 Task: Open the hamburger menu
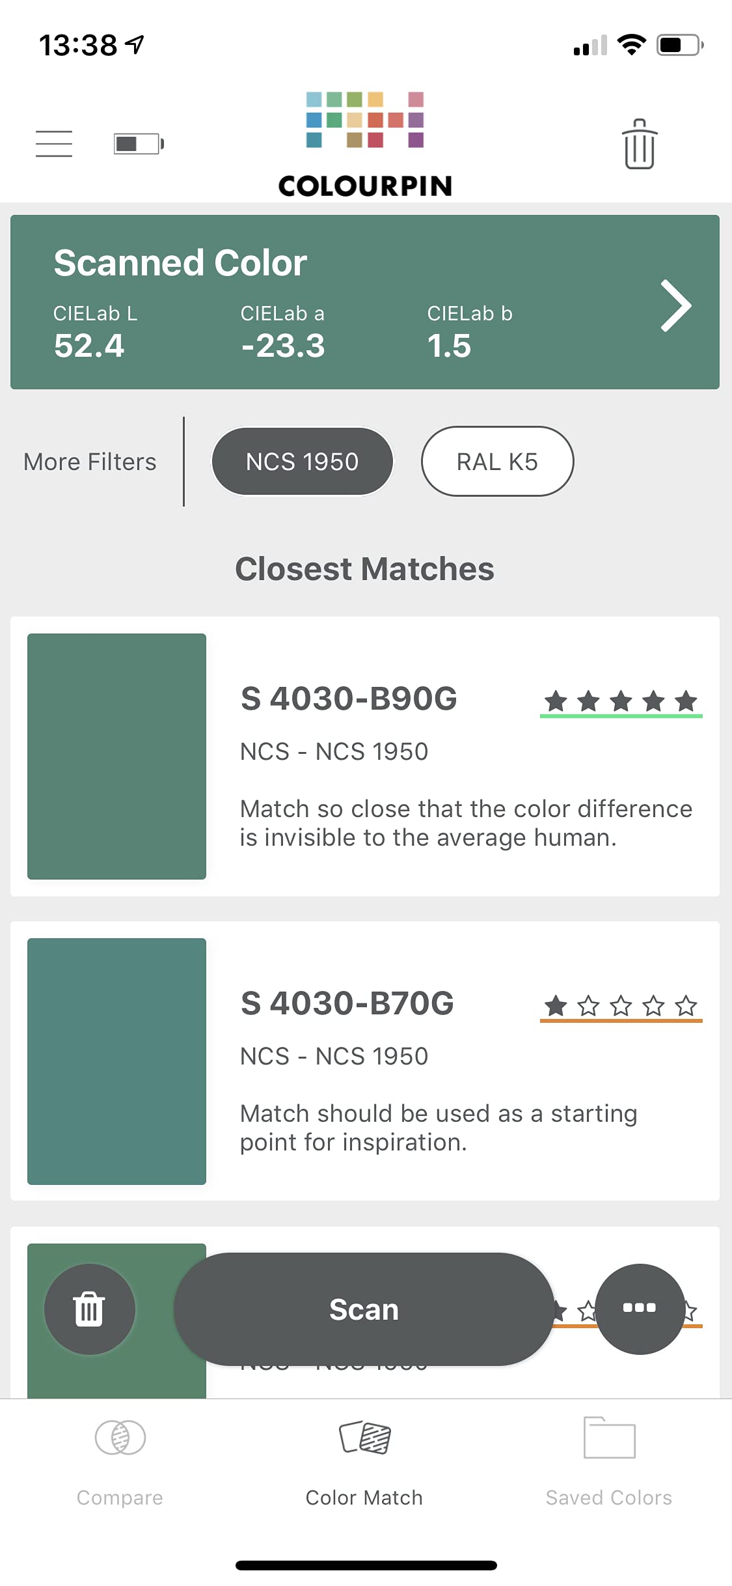[54, 144]
